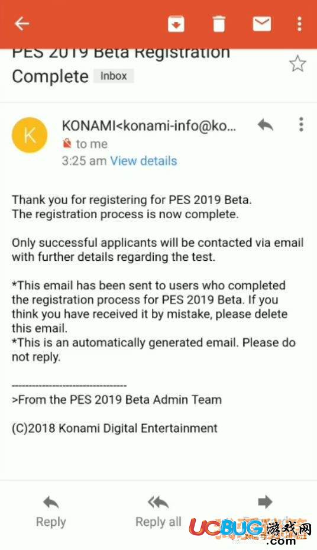Forward the email with the arrow icon
The height and width of the screenshot is (550, 317).
pyautogui.click(x=265, y=502)
